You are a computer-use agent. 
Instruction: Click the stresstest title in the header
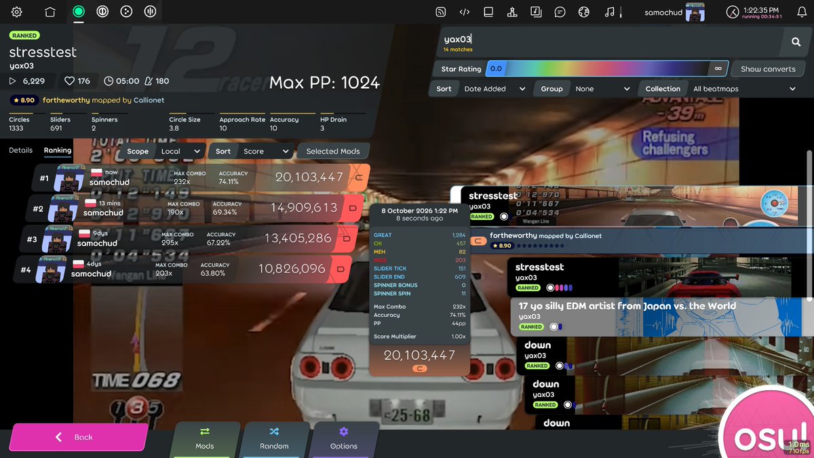(x=43, y=52)
